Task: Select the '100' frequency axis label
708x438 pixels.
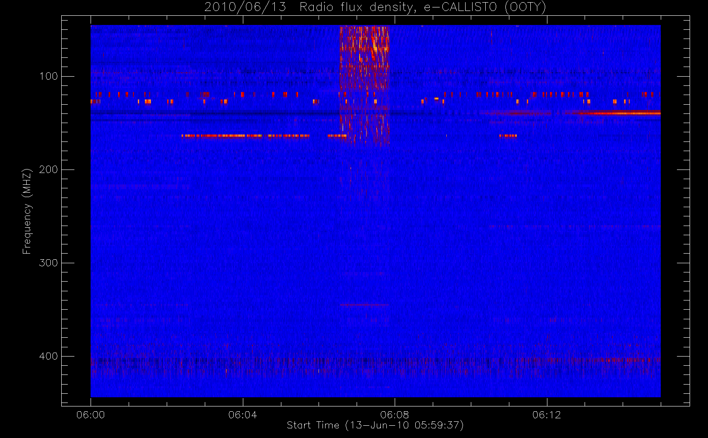Action: (48, 76)
